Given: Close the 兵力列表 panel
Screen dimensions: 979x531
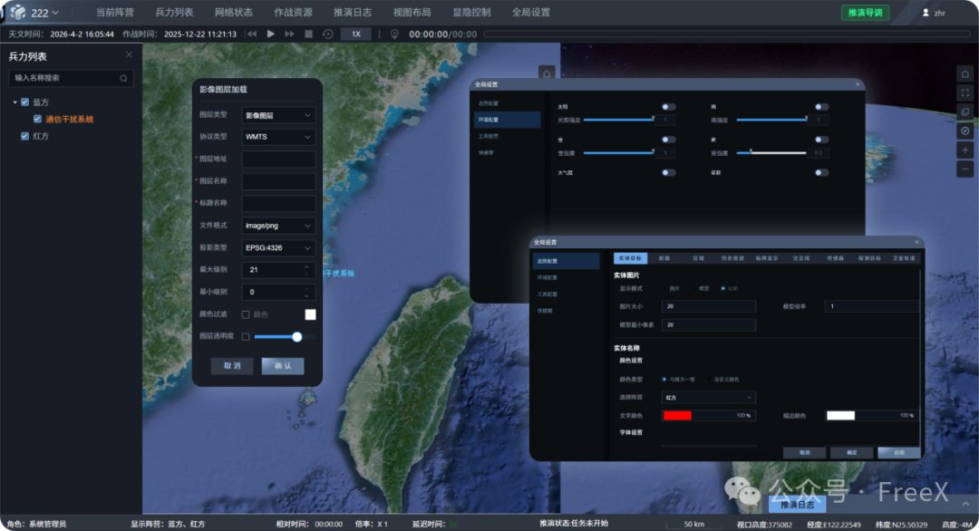Looking at the screenshot, I should pos(129,55).
